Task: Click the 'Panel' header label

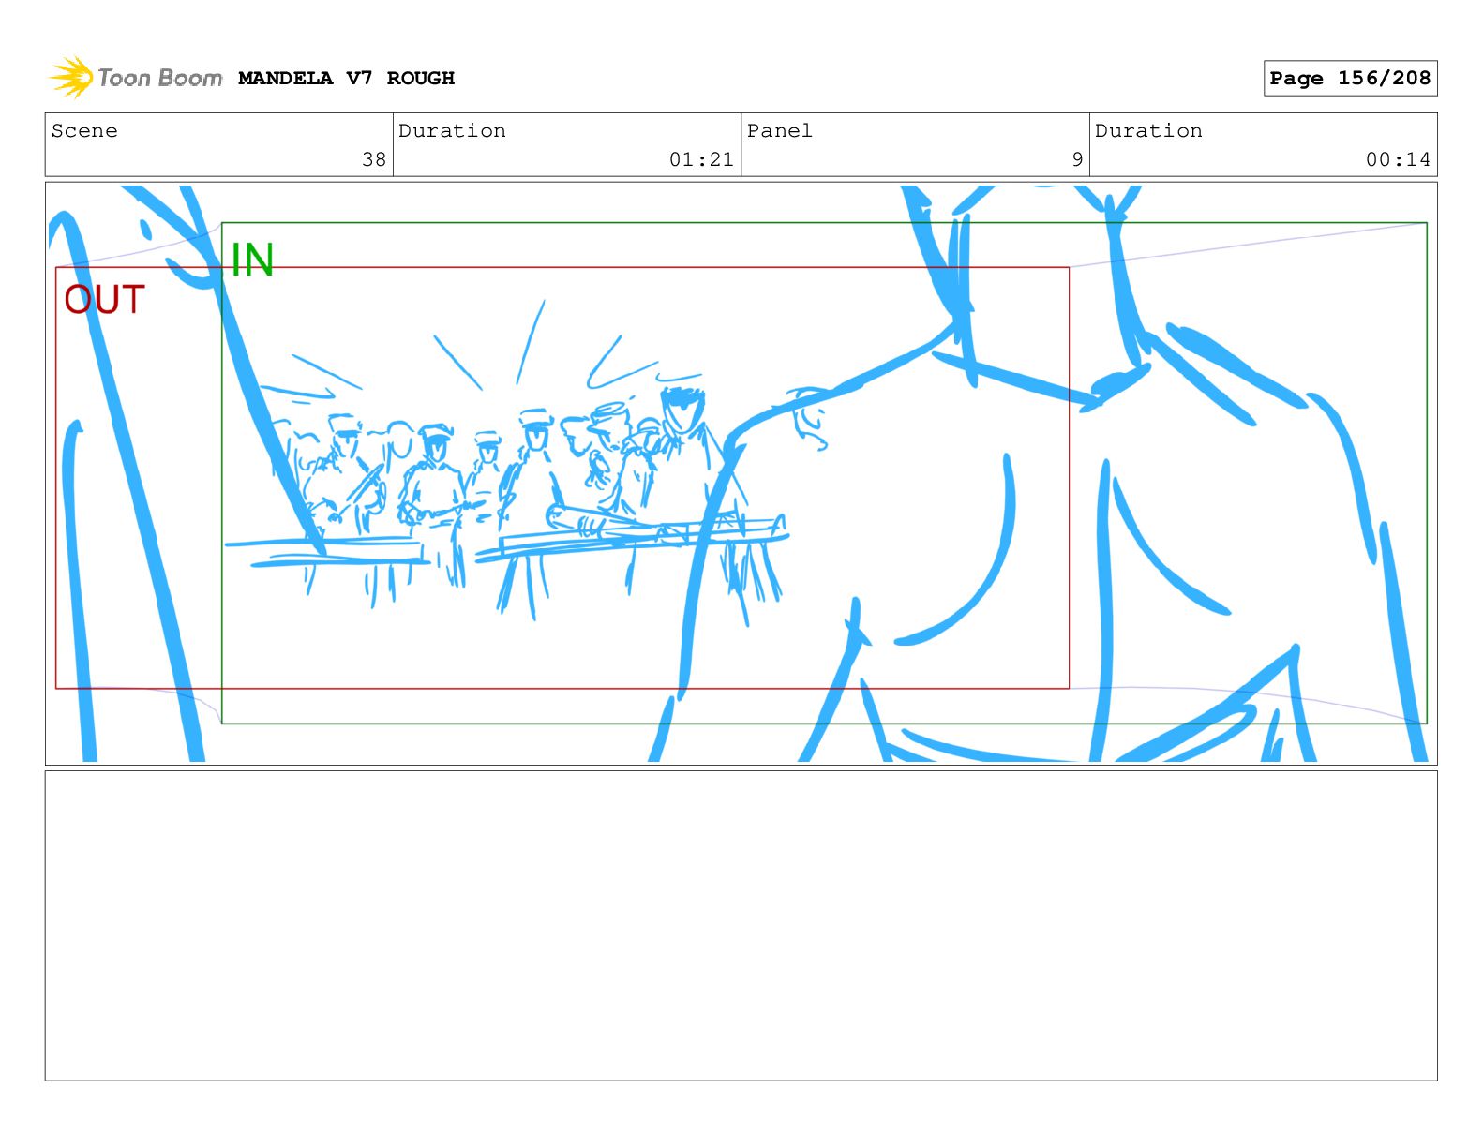Action: tap(779, 131)
